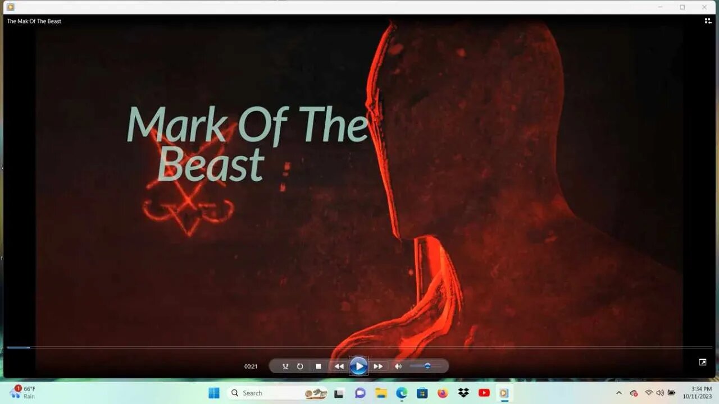Open Dropbox from taskbar

click(463, 393)
